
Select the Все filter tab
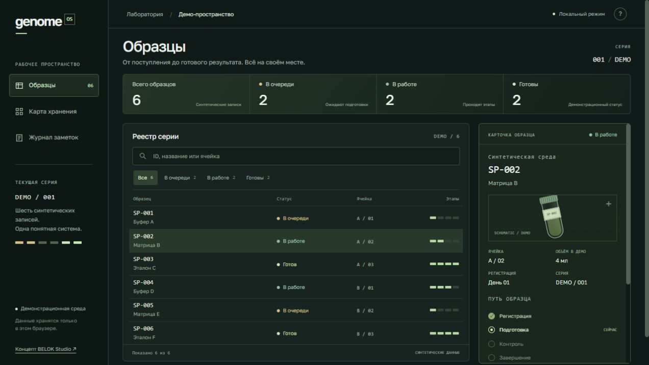point(145,178)
